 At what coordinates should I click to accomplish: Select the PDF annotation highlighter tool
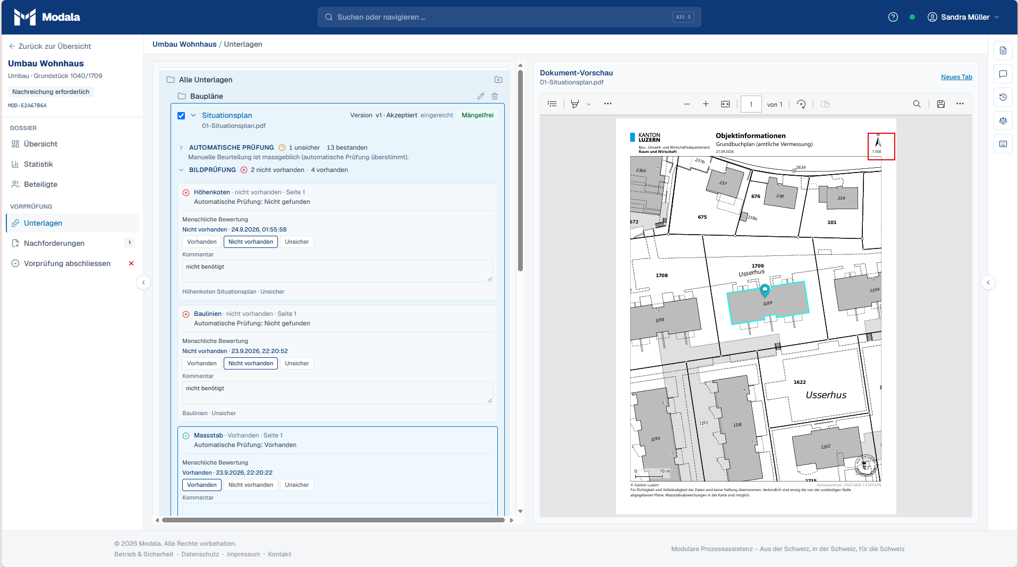click(575, 104)
